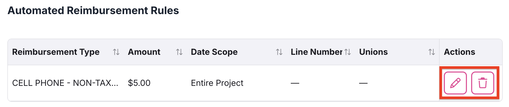Select the first rule row in the table
Screen dimensions: 509x107
[x=255, y=83]
